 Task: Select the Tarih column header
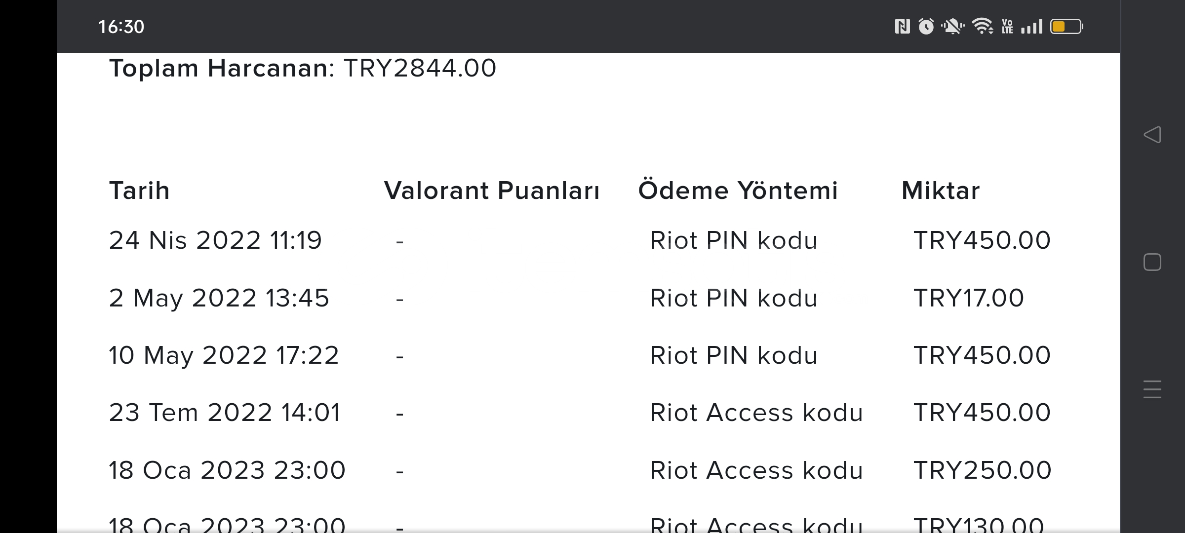pos(139,190)
